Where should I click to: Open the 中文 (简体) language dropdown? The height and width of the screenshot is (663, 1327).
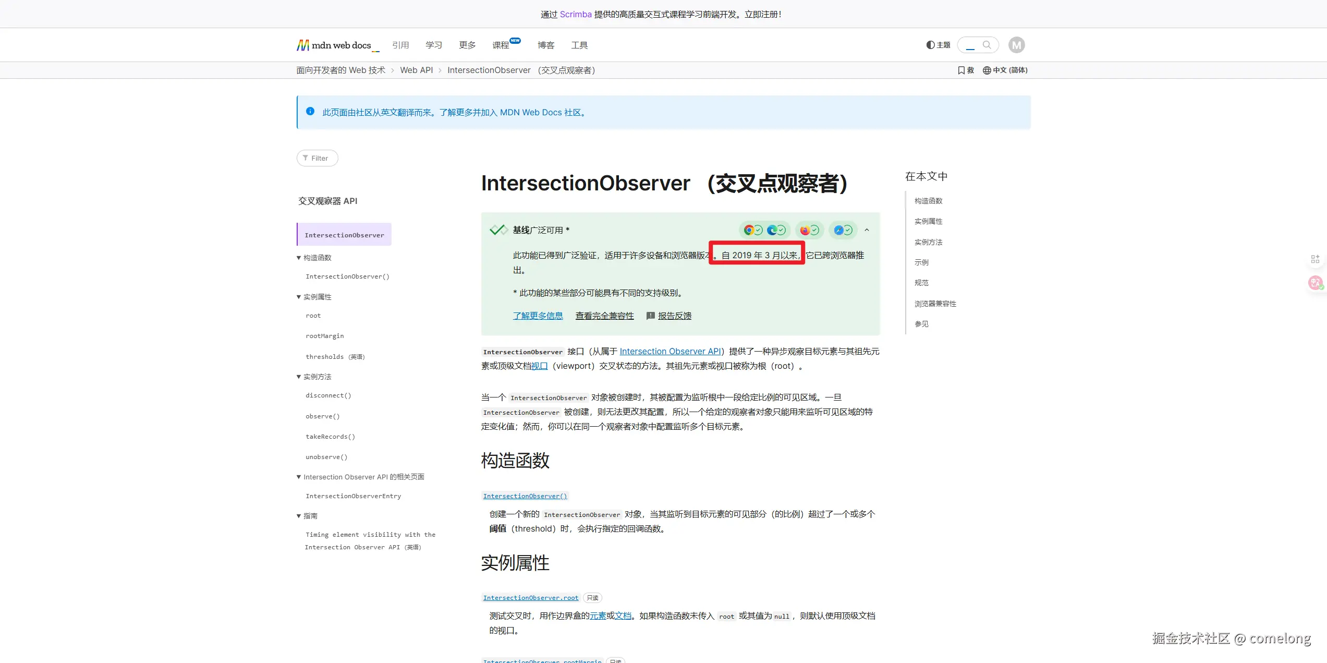[x=1005, y=70]
